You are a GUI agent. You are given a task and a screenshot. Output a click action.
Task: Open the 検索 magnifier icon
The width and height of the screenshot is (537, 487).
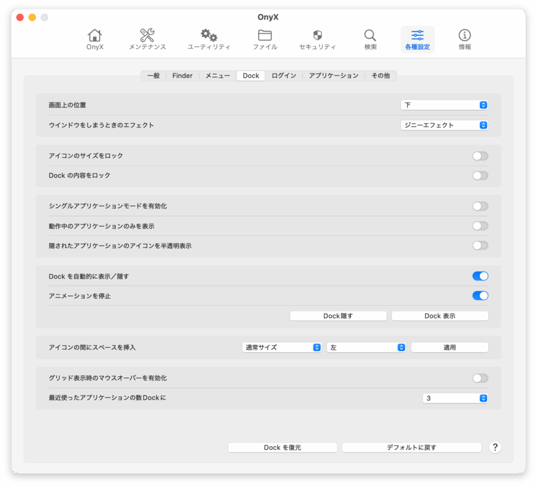[370, 36]
